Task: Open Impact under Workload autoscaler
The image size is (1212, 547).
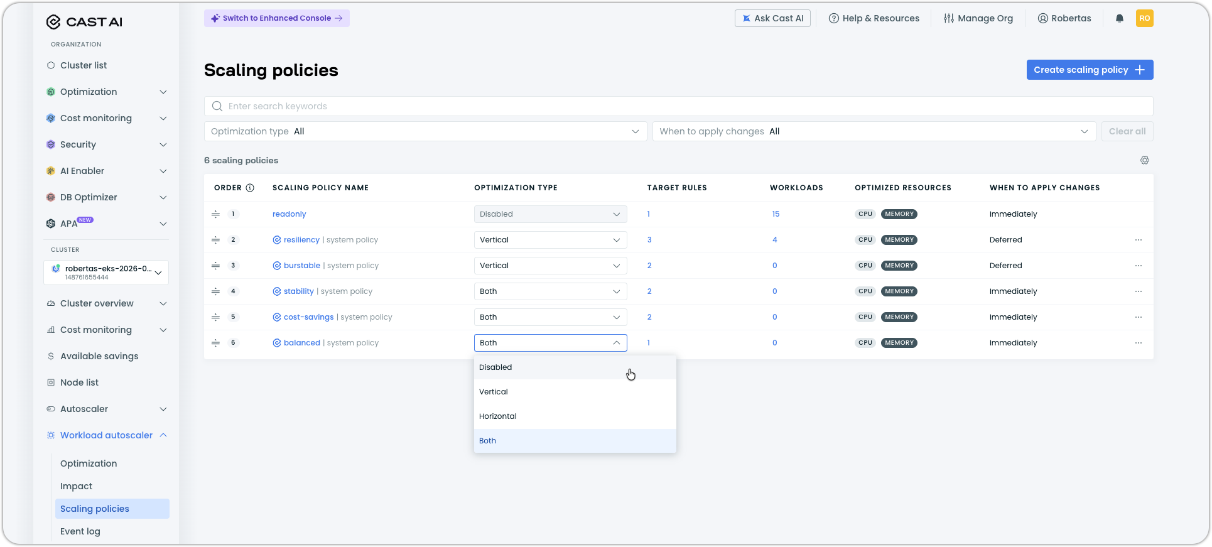Action: click(x=76, y=486)
